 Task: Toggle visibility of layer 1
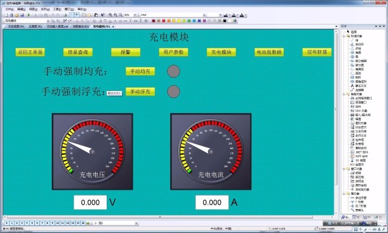point(12,223)
